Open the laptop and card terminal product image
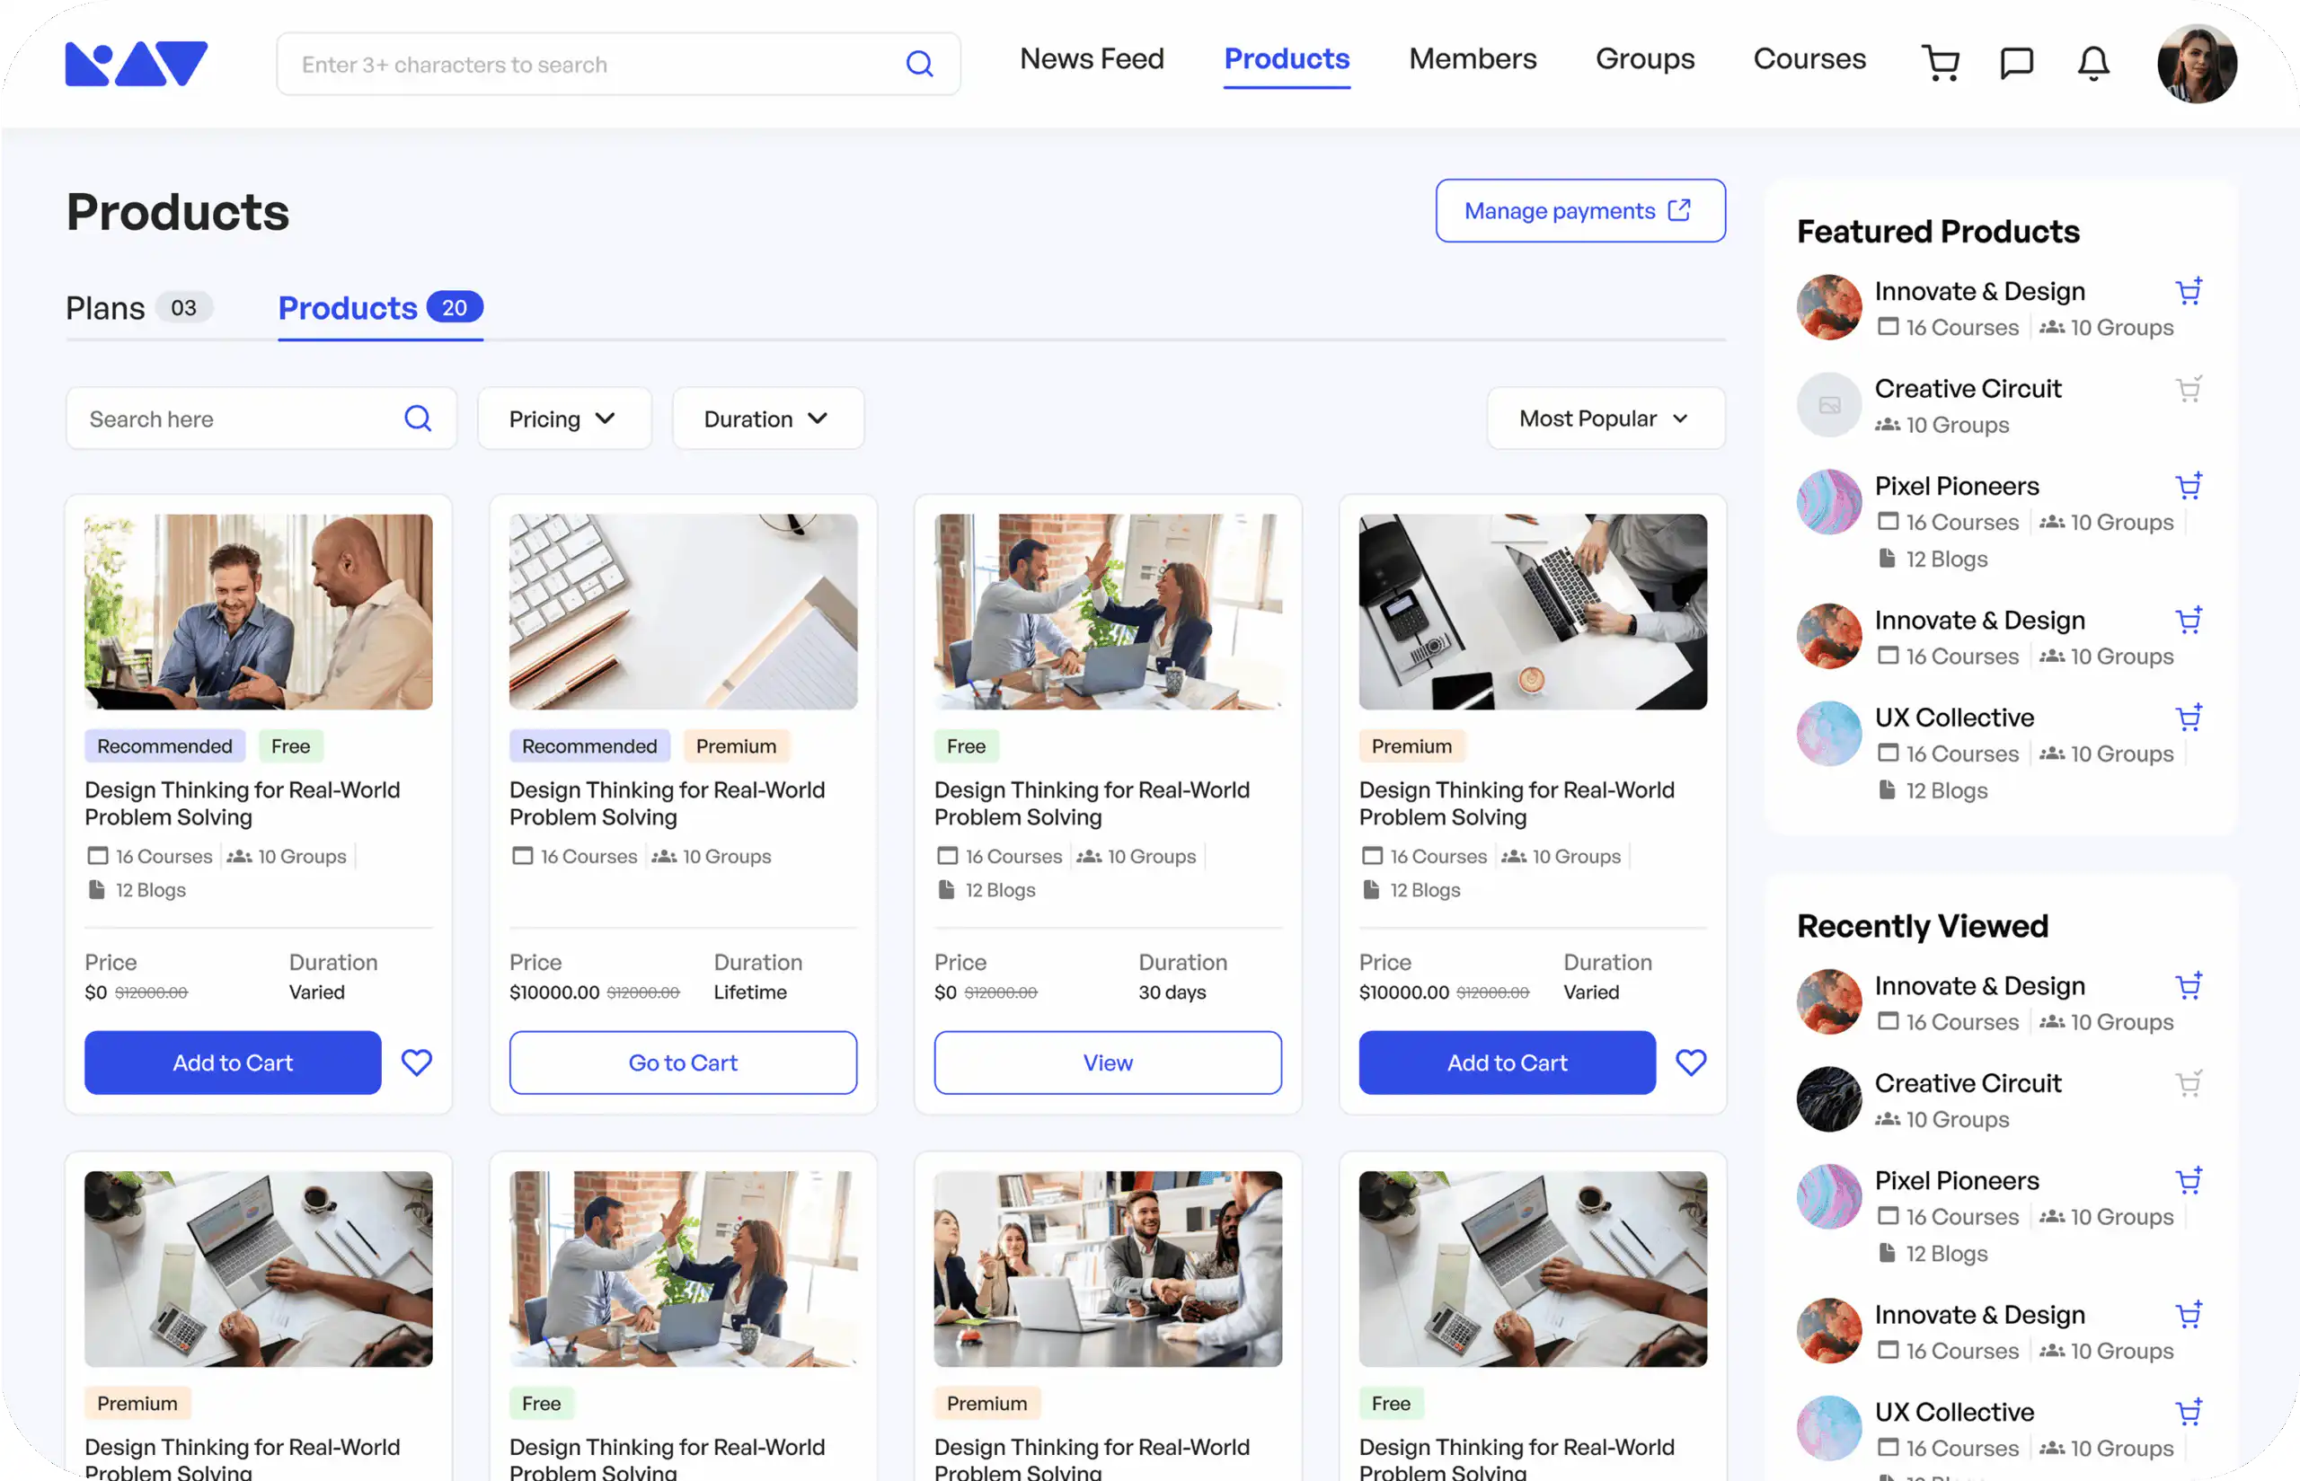The width and height of the screenshot is (2300, 1481). click(x=1534, y=612)
